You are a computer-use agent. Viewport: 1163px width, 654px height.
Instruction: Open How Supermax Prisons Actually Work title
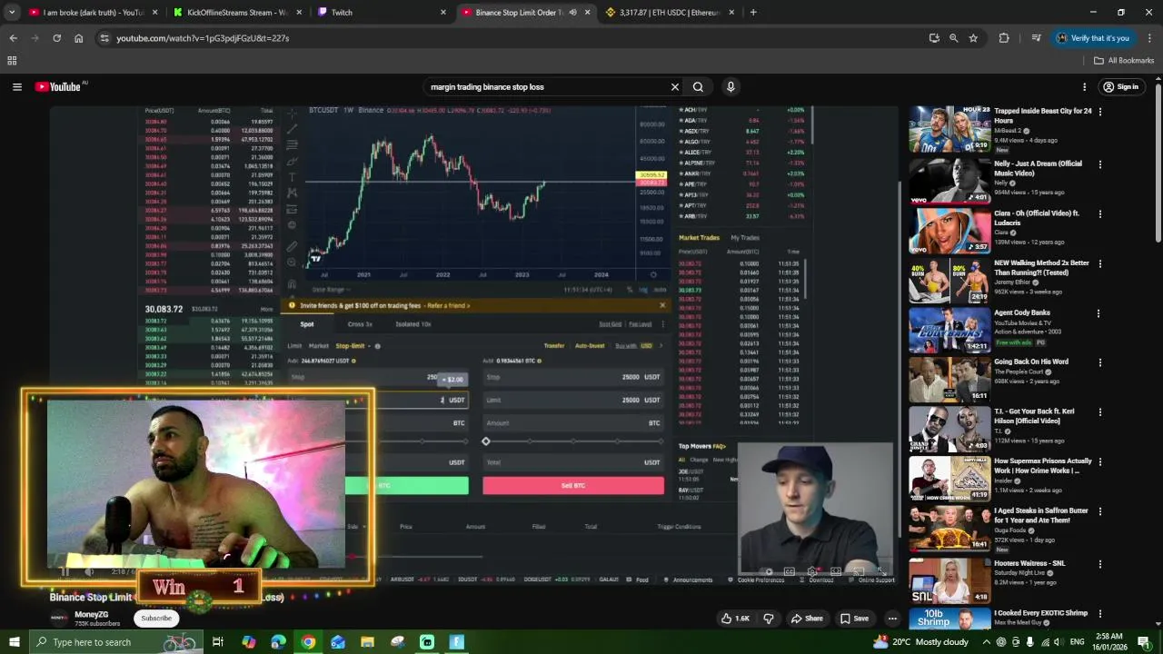(1043, 466)
